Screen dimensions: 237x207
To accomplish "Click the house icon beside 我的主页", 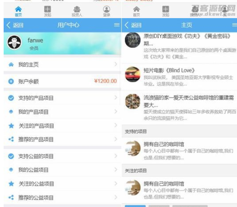I will [x=11, y=64].
